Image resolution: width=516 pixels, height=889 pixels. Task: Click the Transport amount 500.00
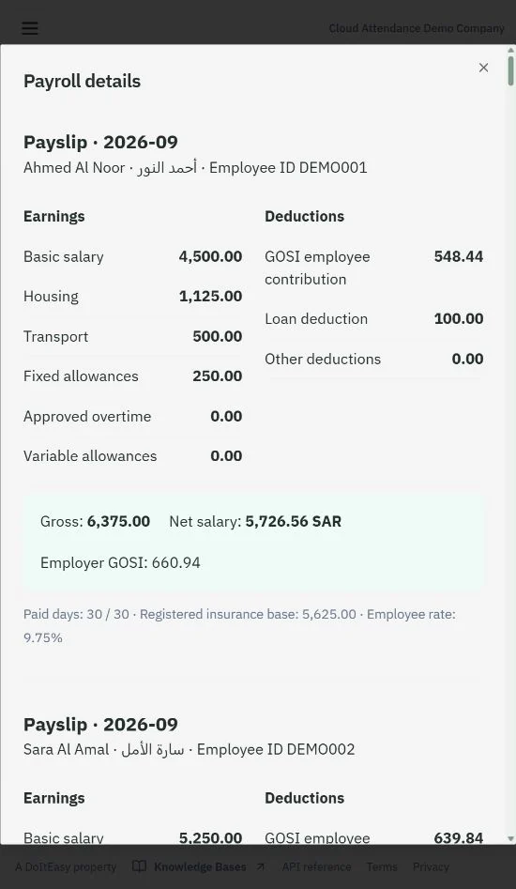pyautogui.click(x=218, y=336)
